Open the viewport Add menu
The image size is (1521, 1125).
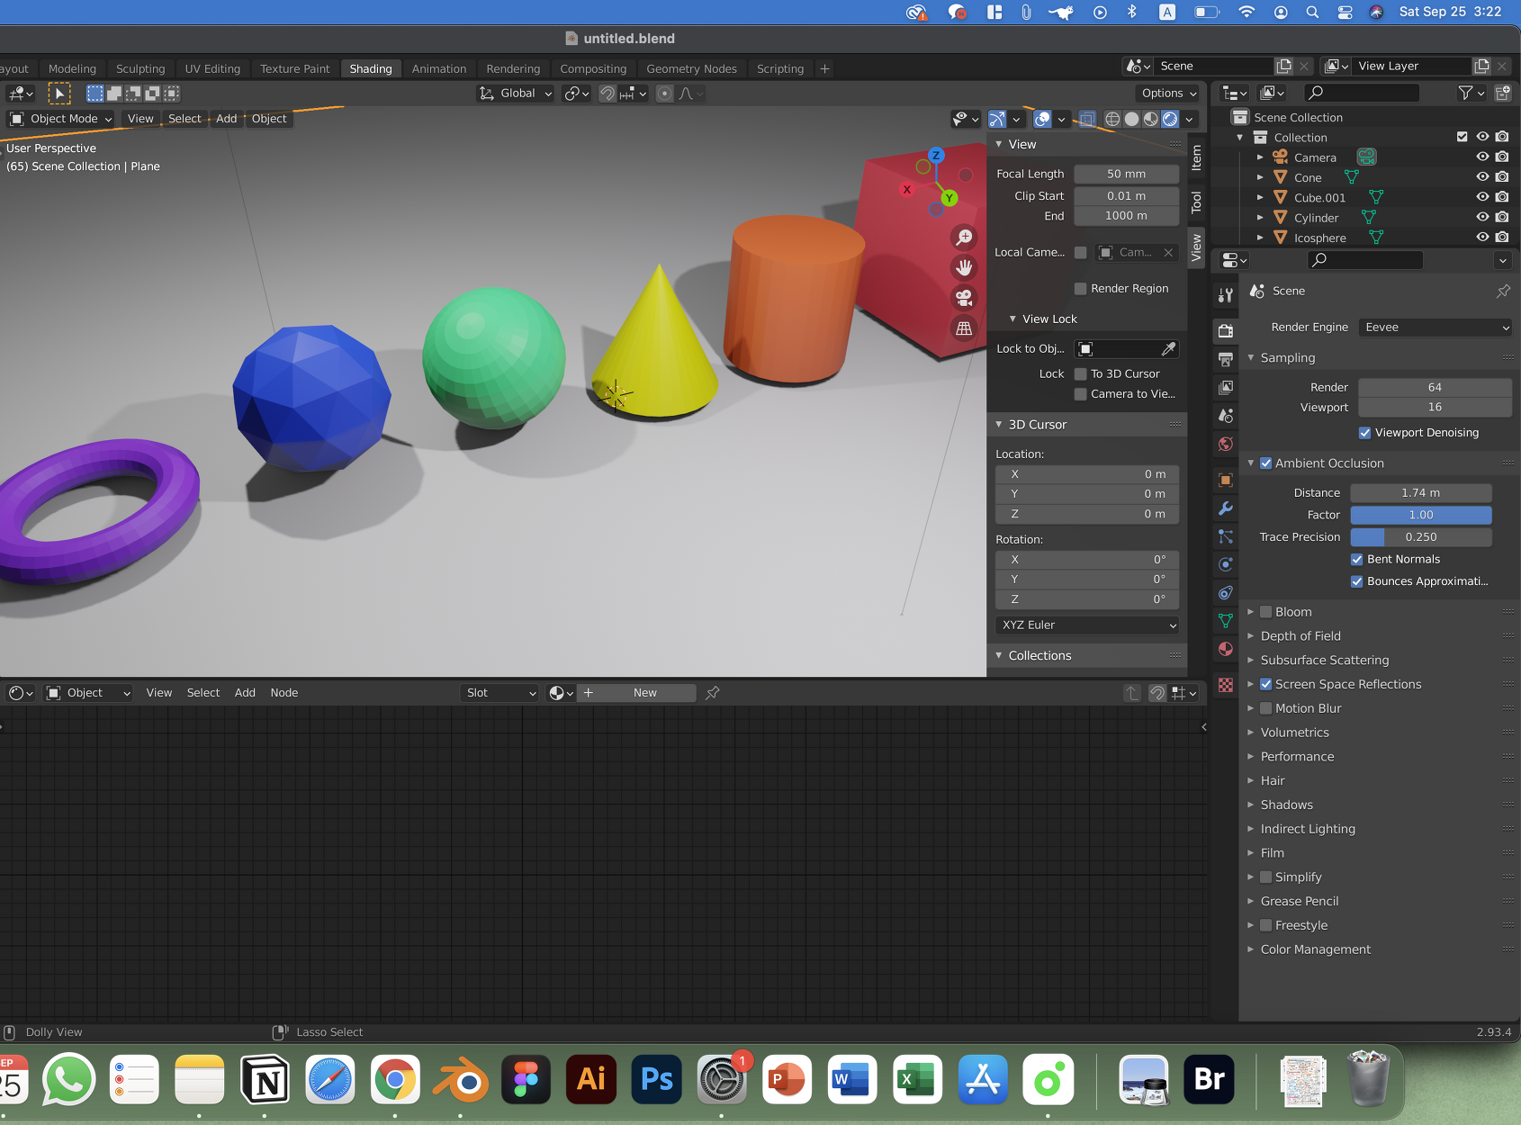pos(226,119)
